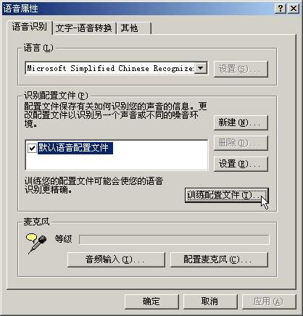The image size is (303, 316).
Task: Click the 新建(N)... button
Action: 241,122
